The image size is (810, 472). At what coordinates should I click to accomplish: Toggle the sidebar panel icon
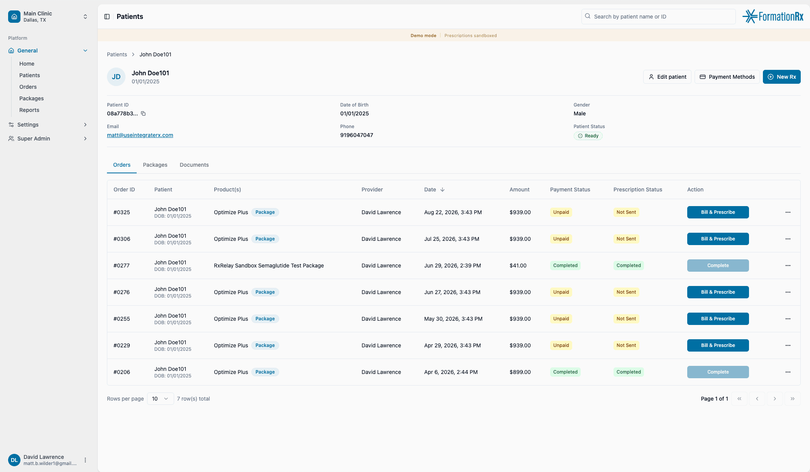pyautogui.click(x=107, y=17)
